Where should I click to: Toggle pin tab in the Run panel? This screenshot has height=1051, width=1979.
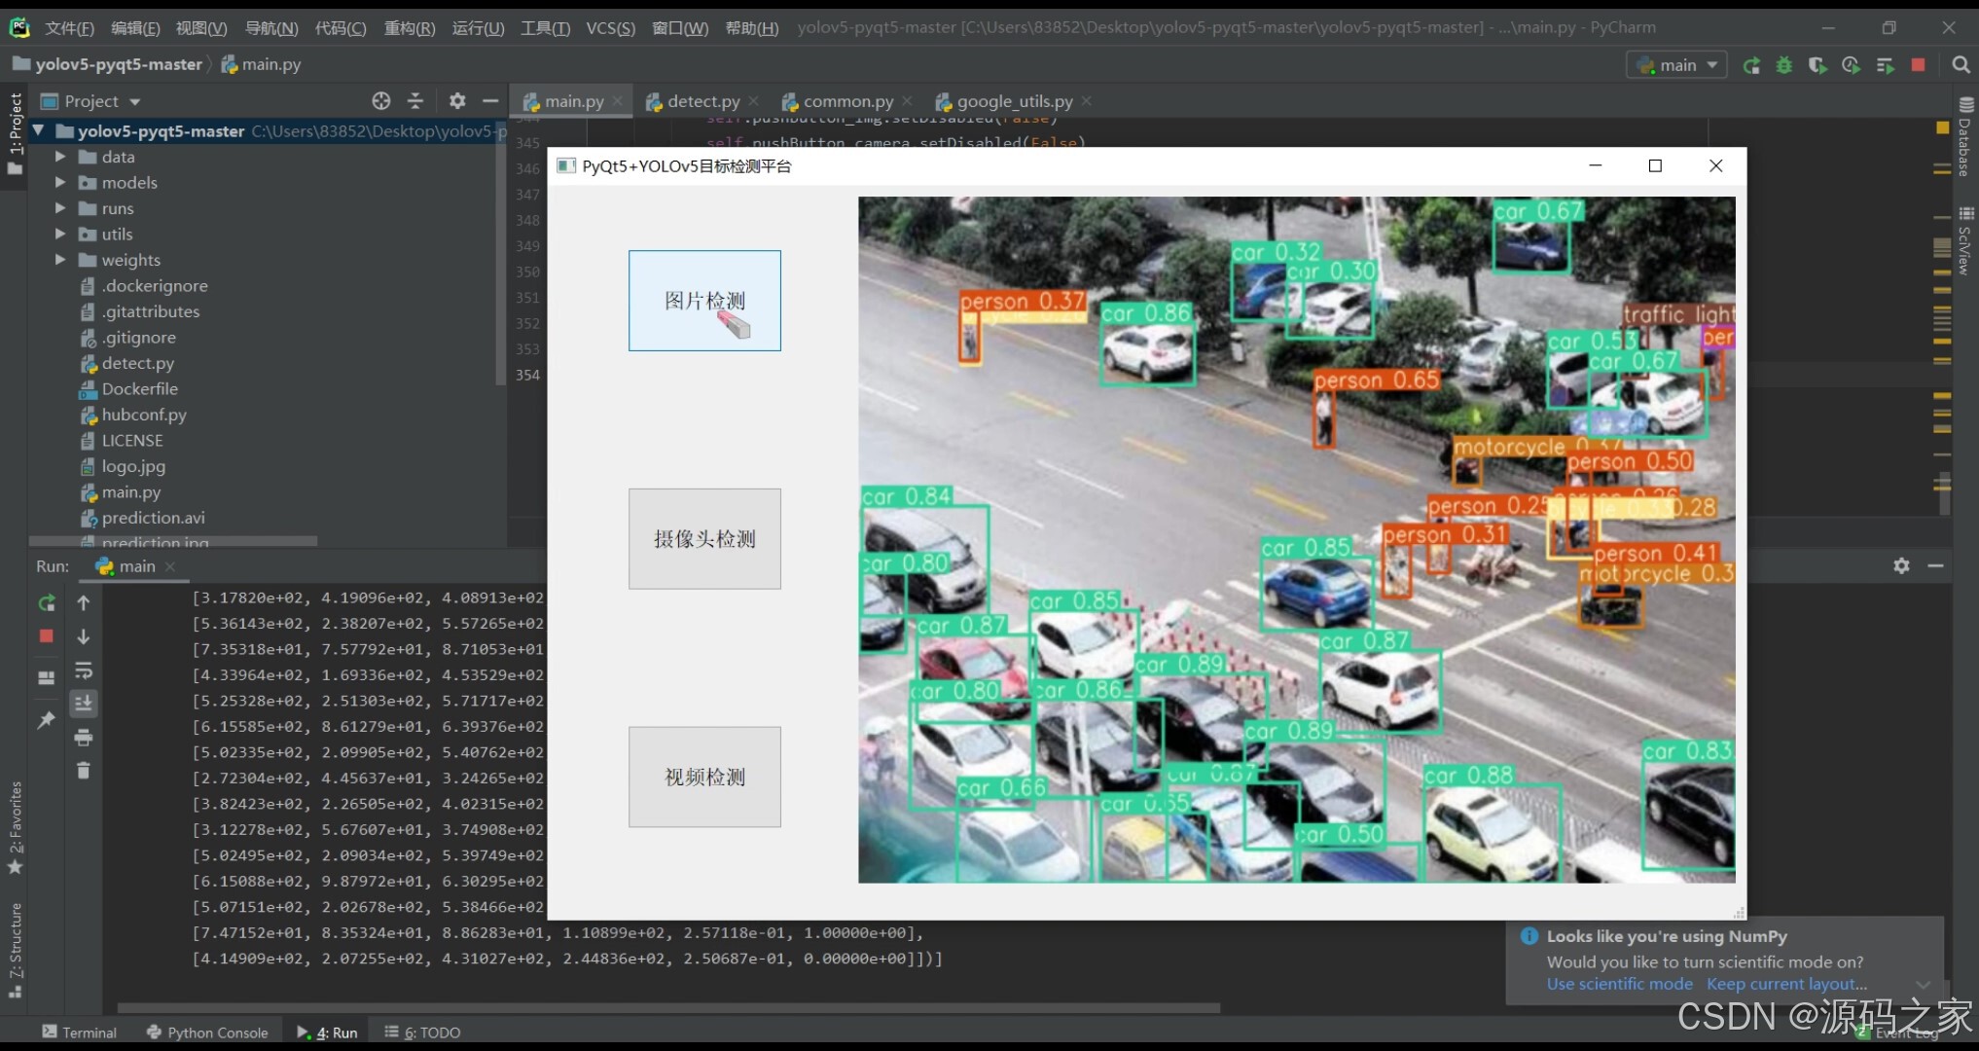(x=46, y=720)
